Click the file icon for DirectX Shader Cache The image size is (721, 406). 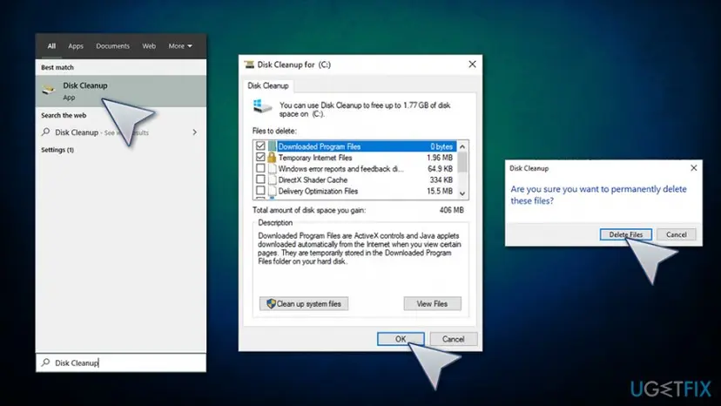[x=273, y=179]
